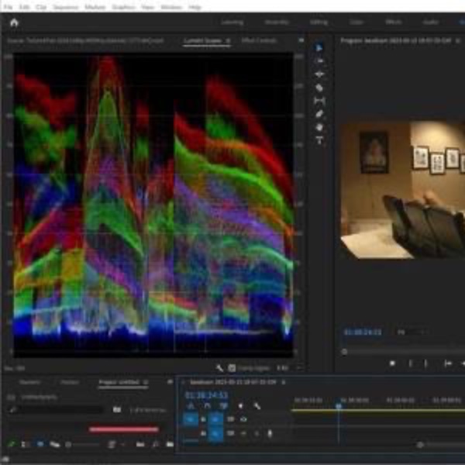Open Lumetri Scopes wrench settings
465x465 pixels.
[219, 368]
